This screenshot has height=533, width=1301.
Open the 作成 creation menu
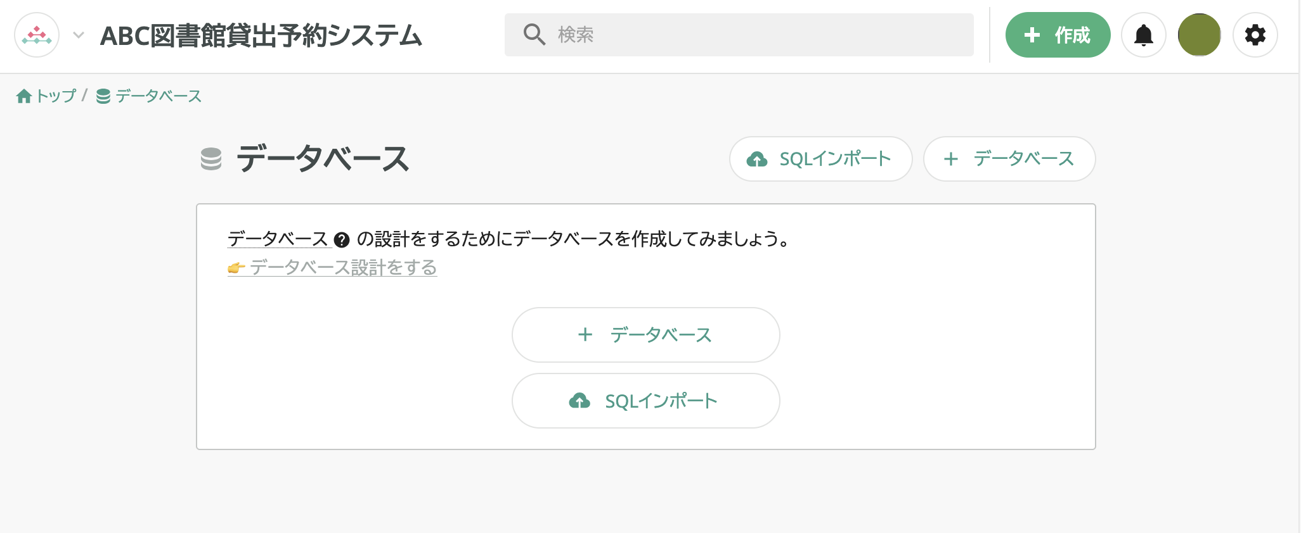point(1058,35)
